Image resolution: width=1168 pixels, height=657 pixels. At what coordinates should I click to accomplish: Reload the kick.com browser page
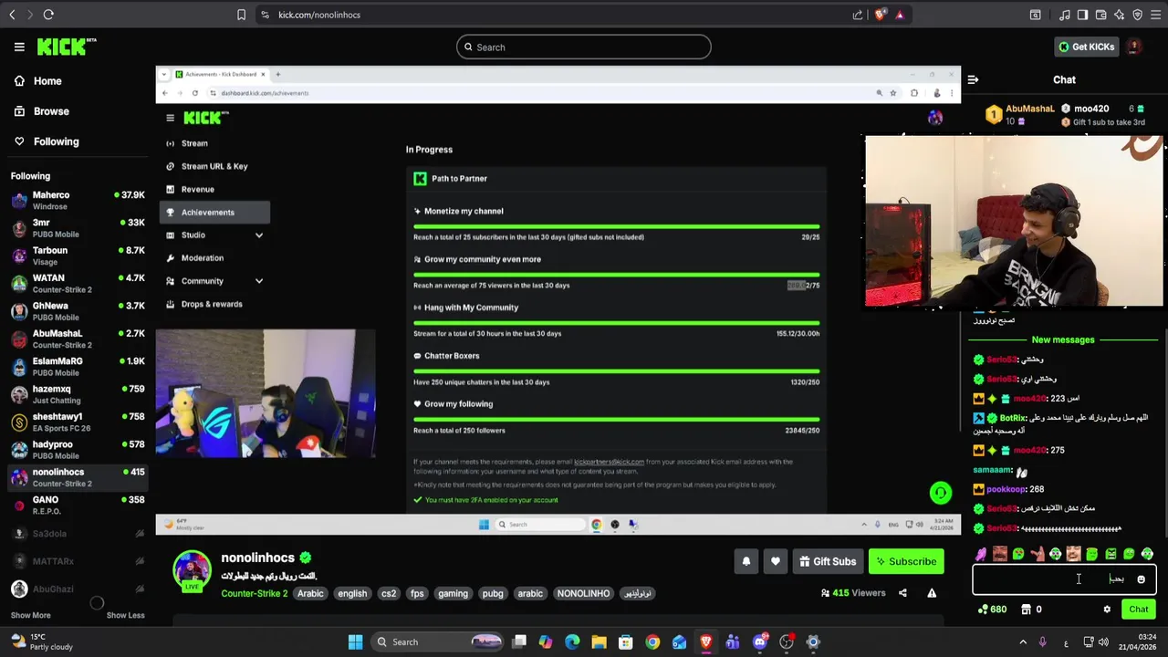coord(48,15)
